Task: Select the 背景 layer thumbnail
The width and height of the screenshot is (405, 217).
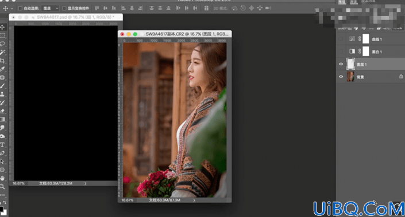Action: click(x=350, y=77)
